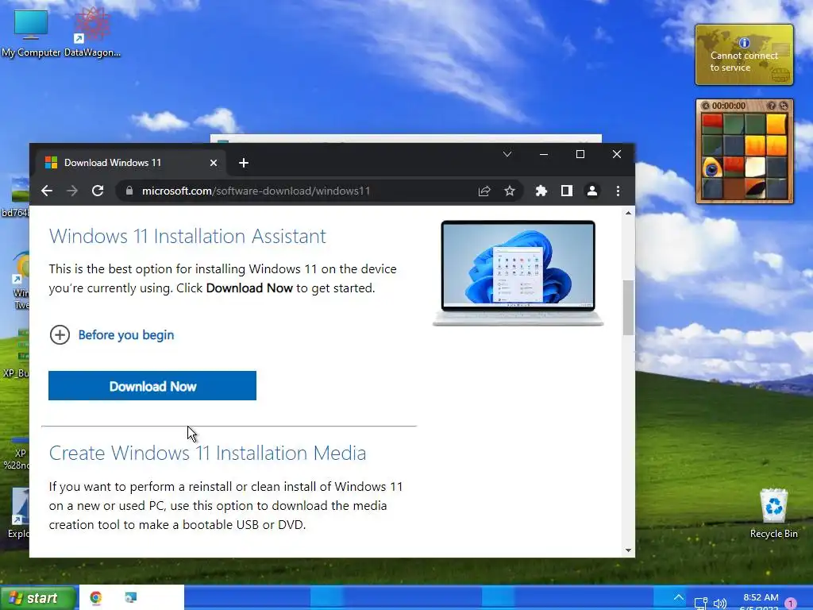
Task: Click the Windows 11 Installation Assistant heading
Action: pyautogui.click(x=187, y=236)
